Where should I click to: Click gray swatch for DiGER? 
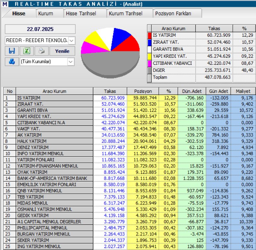pos(149,71)
